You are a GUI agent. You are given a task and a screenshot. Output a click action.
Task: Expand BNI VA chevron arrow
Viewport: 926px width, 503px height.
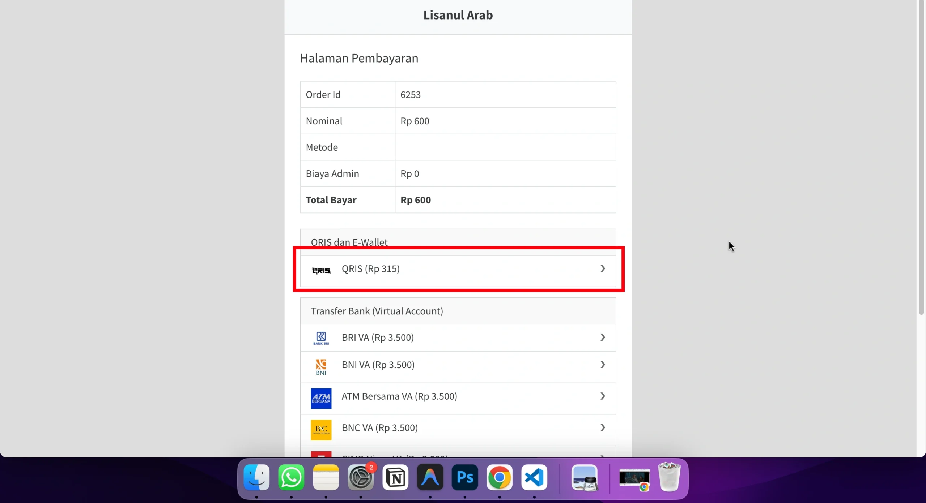603,365
